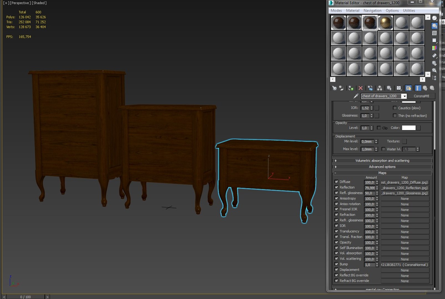Expand Volumetric absorption and scattering rollout

point(382,161)
